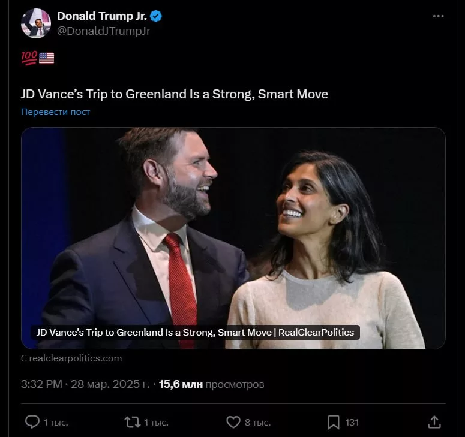Open the article preview image
Image resolution: width=465 pixels, height=437 pixels.
233,228
